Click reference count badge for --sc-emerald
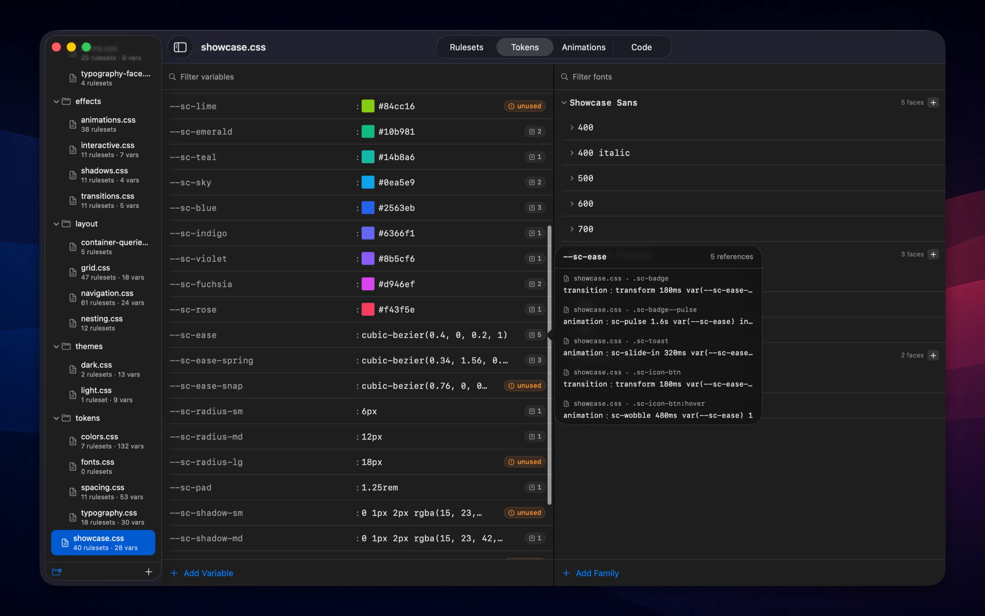 535,132
